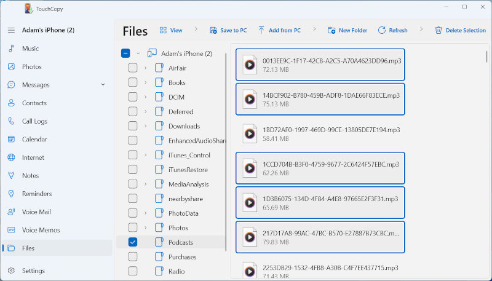Expand the AirFair folder
This screenshot has height=281, width=492.
pyautogui.click(x=146, y=68)
